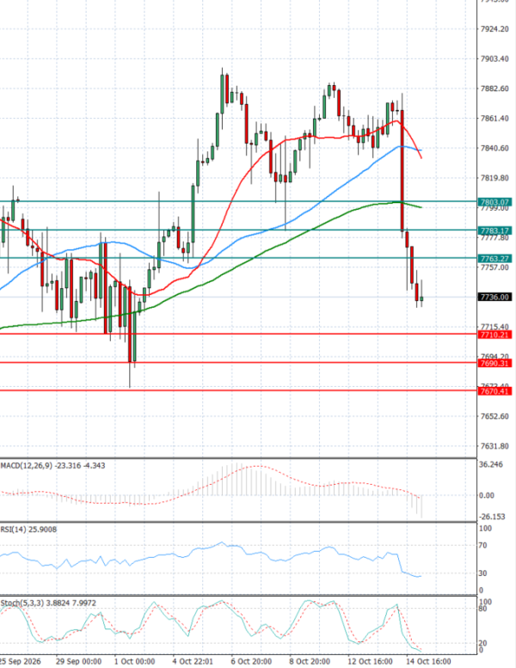The width and height of the screenshot is (516, 668).
Task: Click the 7757.00 price axis label
Action: pos(494,267)
